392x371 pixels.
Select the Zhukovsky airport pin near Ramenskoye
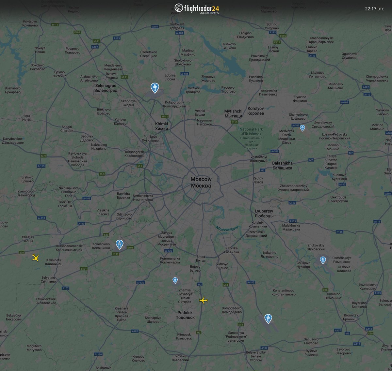(x=323, y=260)
